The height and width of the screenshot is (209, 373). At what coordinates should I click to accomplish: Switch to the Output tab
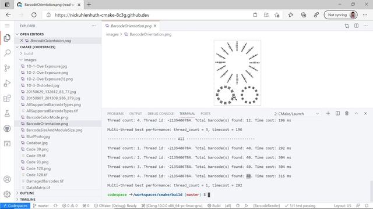click(x=136, y=114)
